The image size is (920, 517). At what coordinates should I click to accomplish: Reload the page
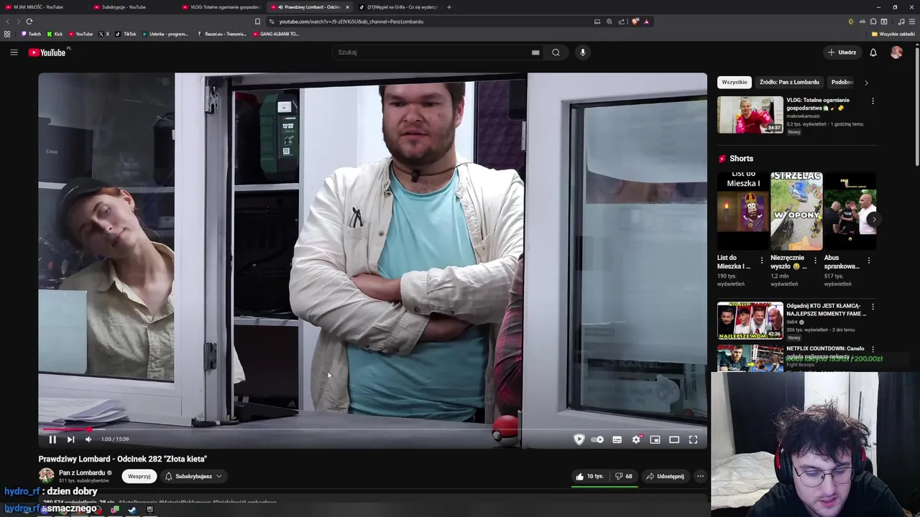(x=29, y=22)
